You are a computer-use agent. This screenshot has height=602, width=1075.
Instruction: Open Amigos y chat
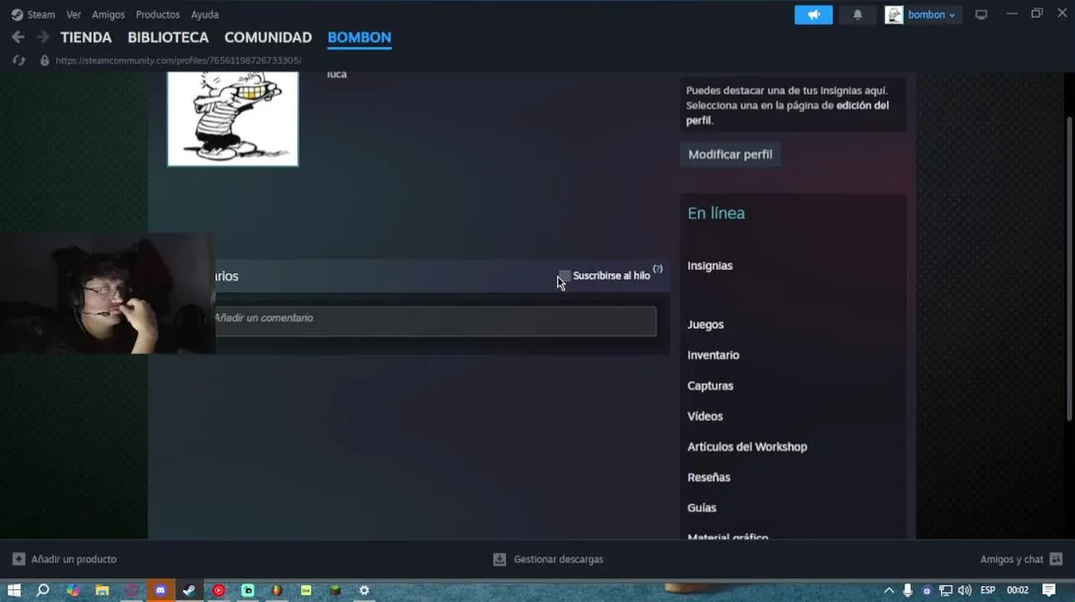[x=1021, y=559]
